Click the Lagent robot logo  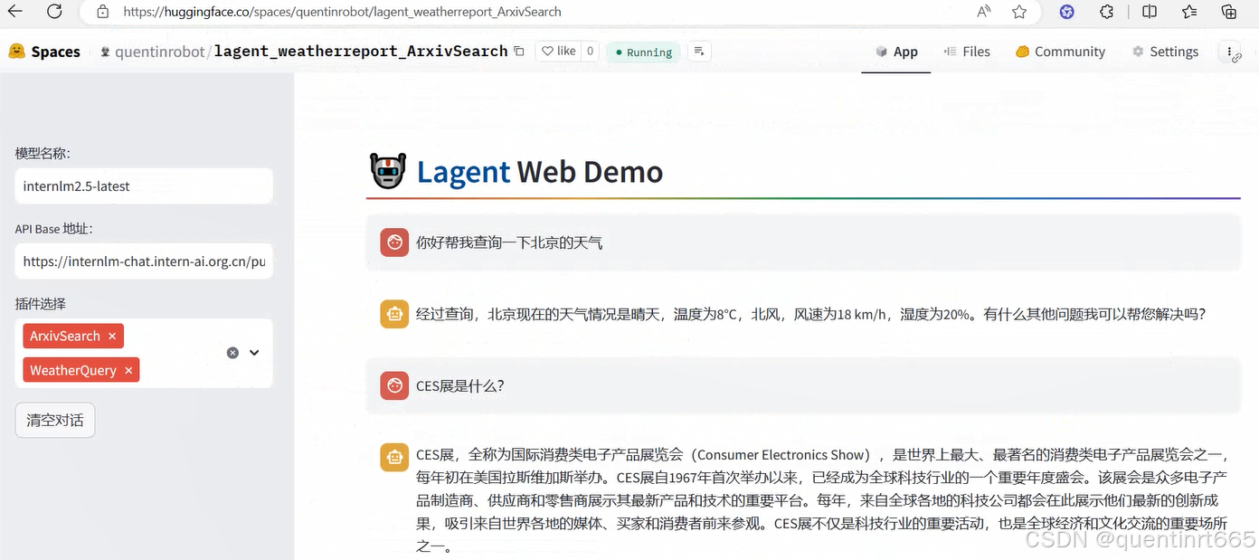tap(388, 171)
